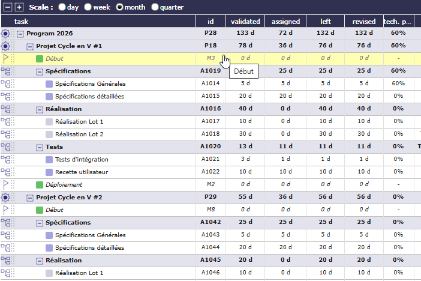Open the Recette utilisateur task

coord(83,172)
